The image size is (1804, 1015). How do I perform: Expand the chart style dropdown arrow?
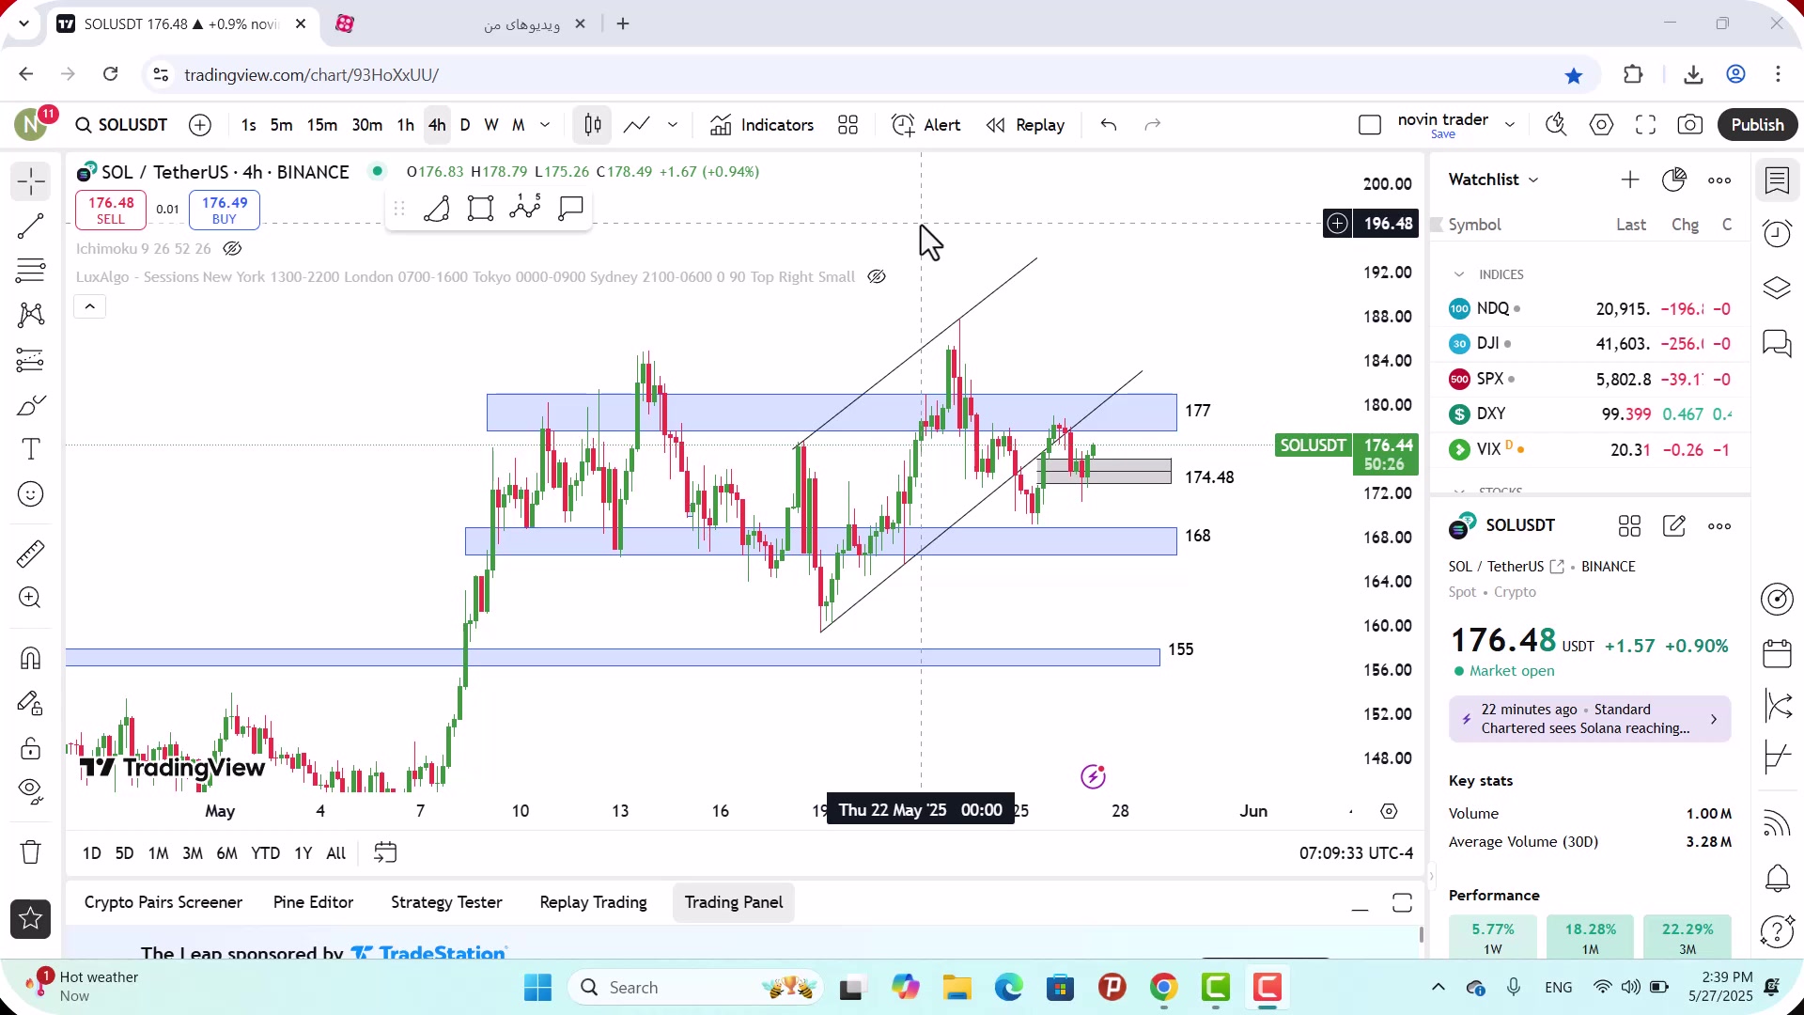(x=673, y=125)
